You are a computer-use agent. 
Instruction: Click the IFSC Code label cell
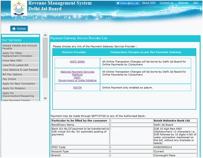pos(80,147)
